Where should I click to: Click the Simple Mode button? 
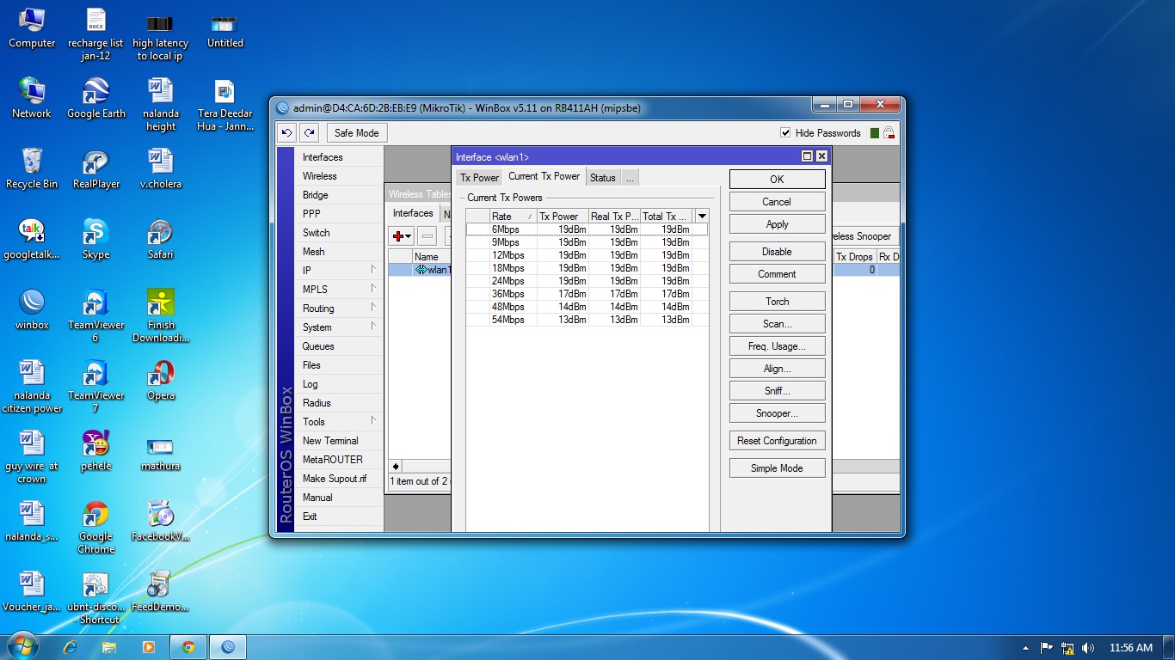[777, 468]
